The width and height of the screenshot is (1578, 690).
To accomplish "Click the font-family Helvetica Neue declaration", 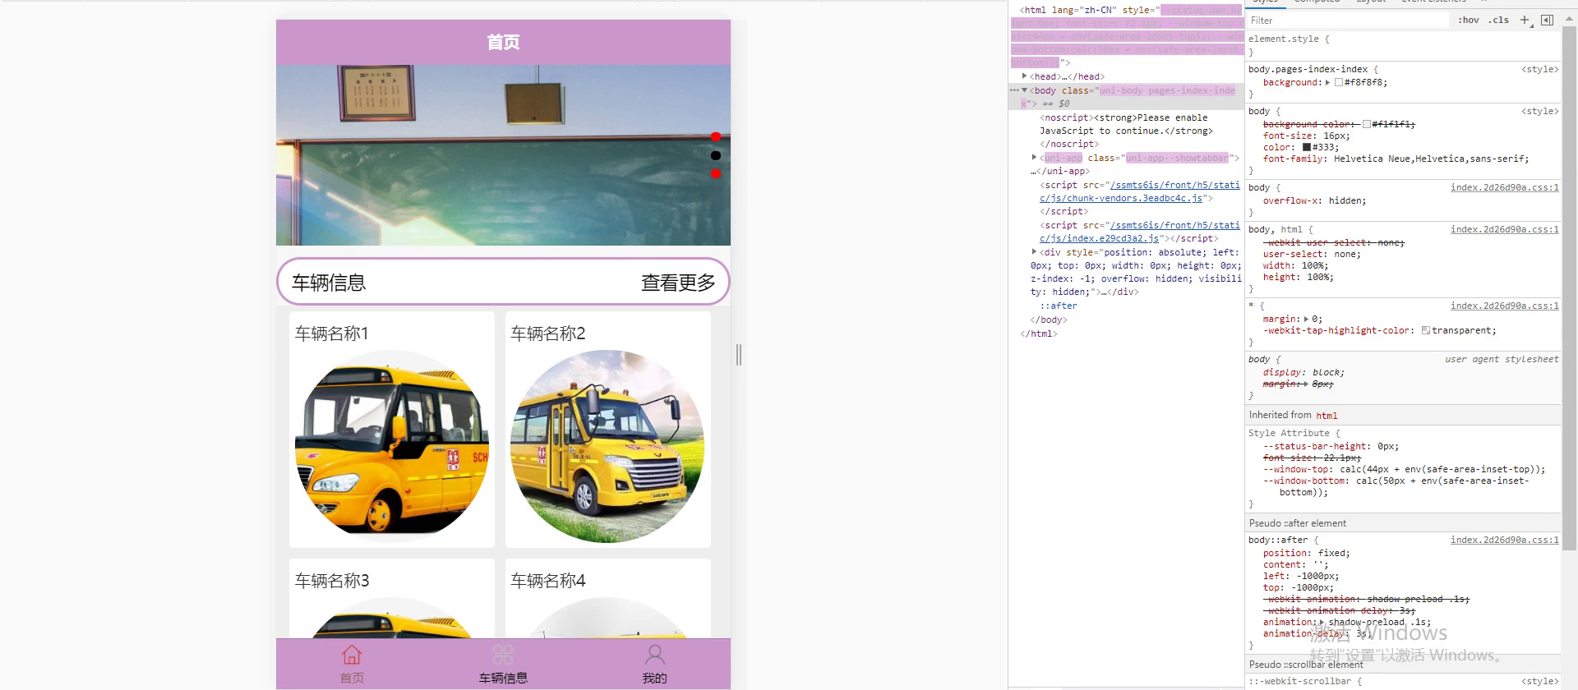I will pos(1396,159).
